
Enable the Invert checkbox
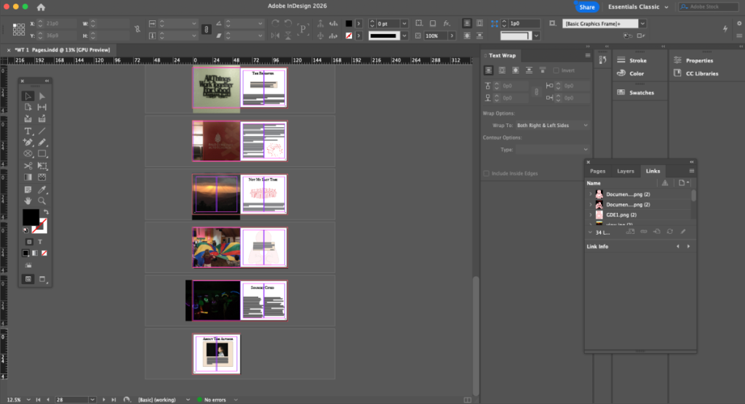point(556,70)
